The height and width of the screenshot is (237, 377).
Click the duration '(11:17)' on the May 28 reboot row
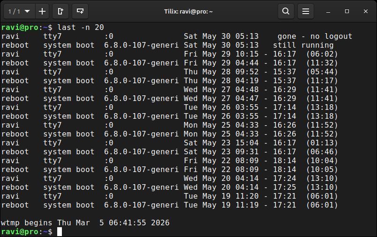322,80
